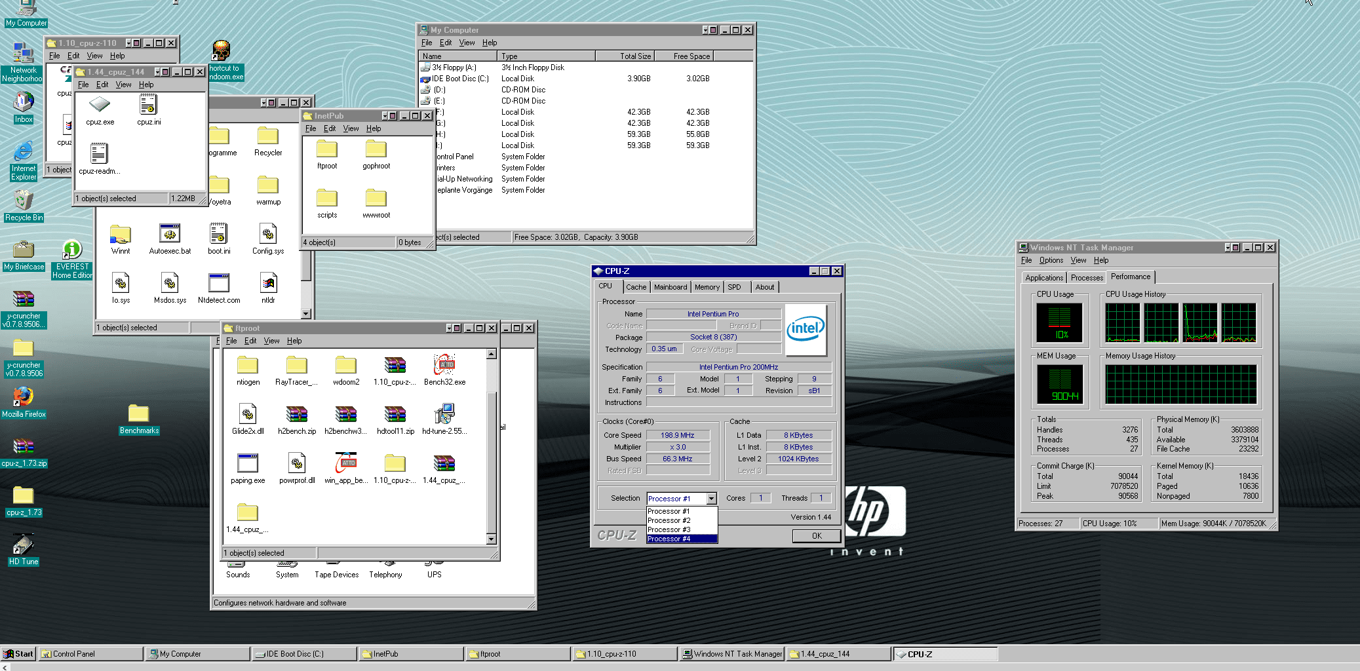The width and height of the screenshot is (1360, 671).
Task: Choose Processor #4 from the dropdown list
Action: (682, 539)
